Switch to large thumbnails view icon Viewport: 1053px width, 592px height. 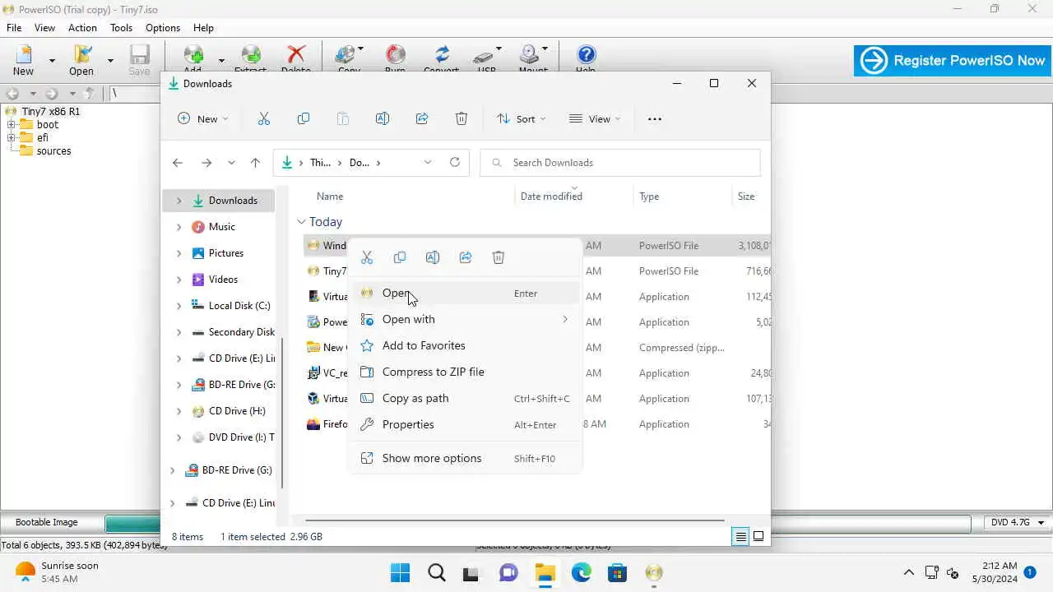758,536
